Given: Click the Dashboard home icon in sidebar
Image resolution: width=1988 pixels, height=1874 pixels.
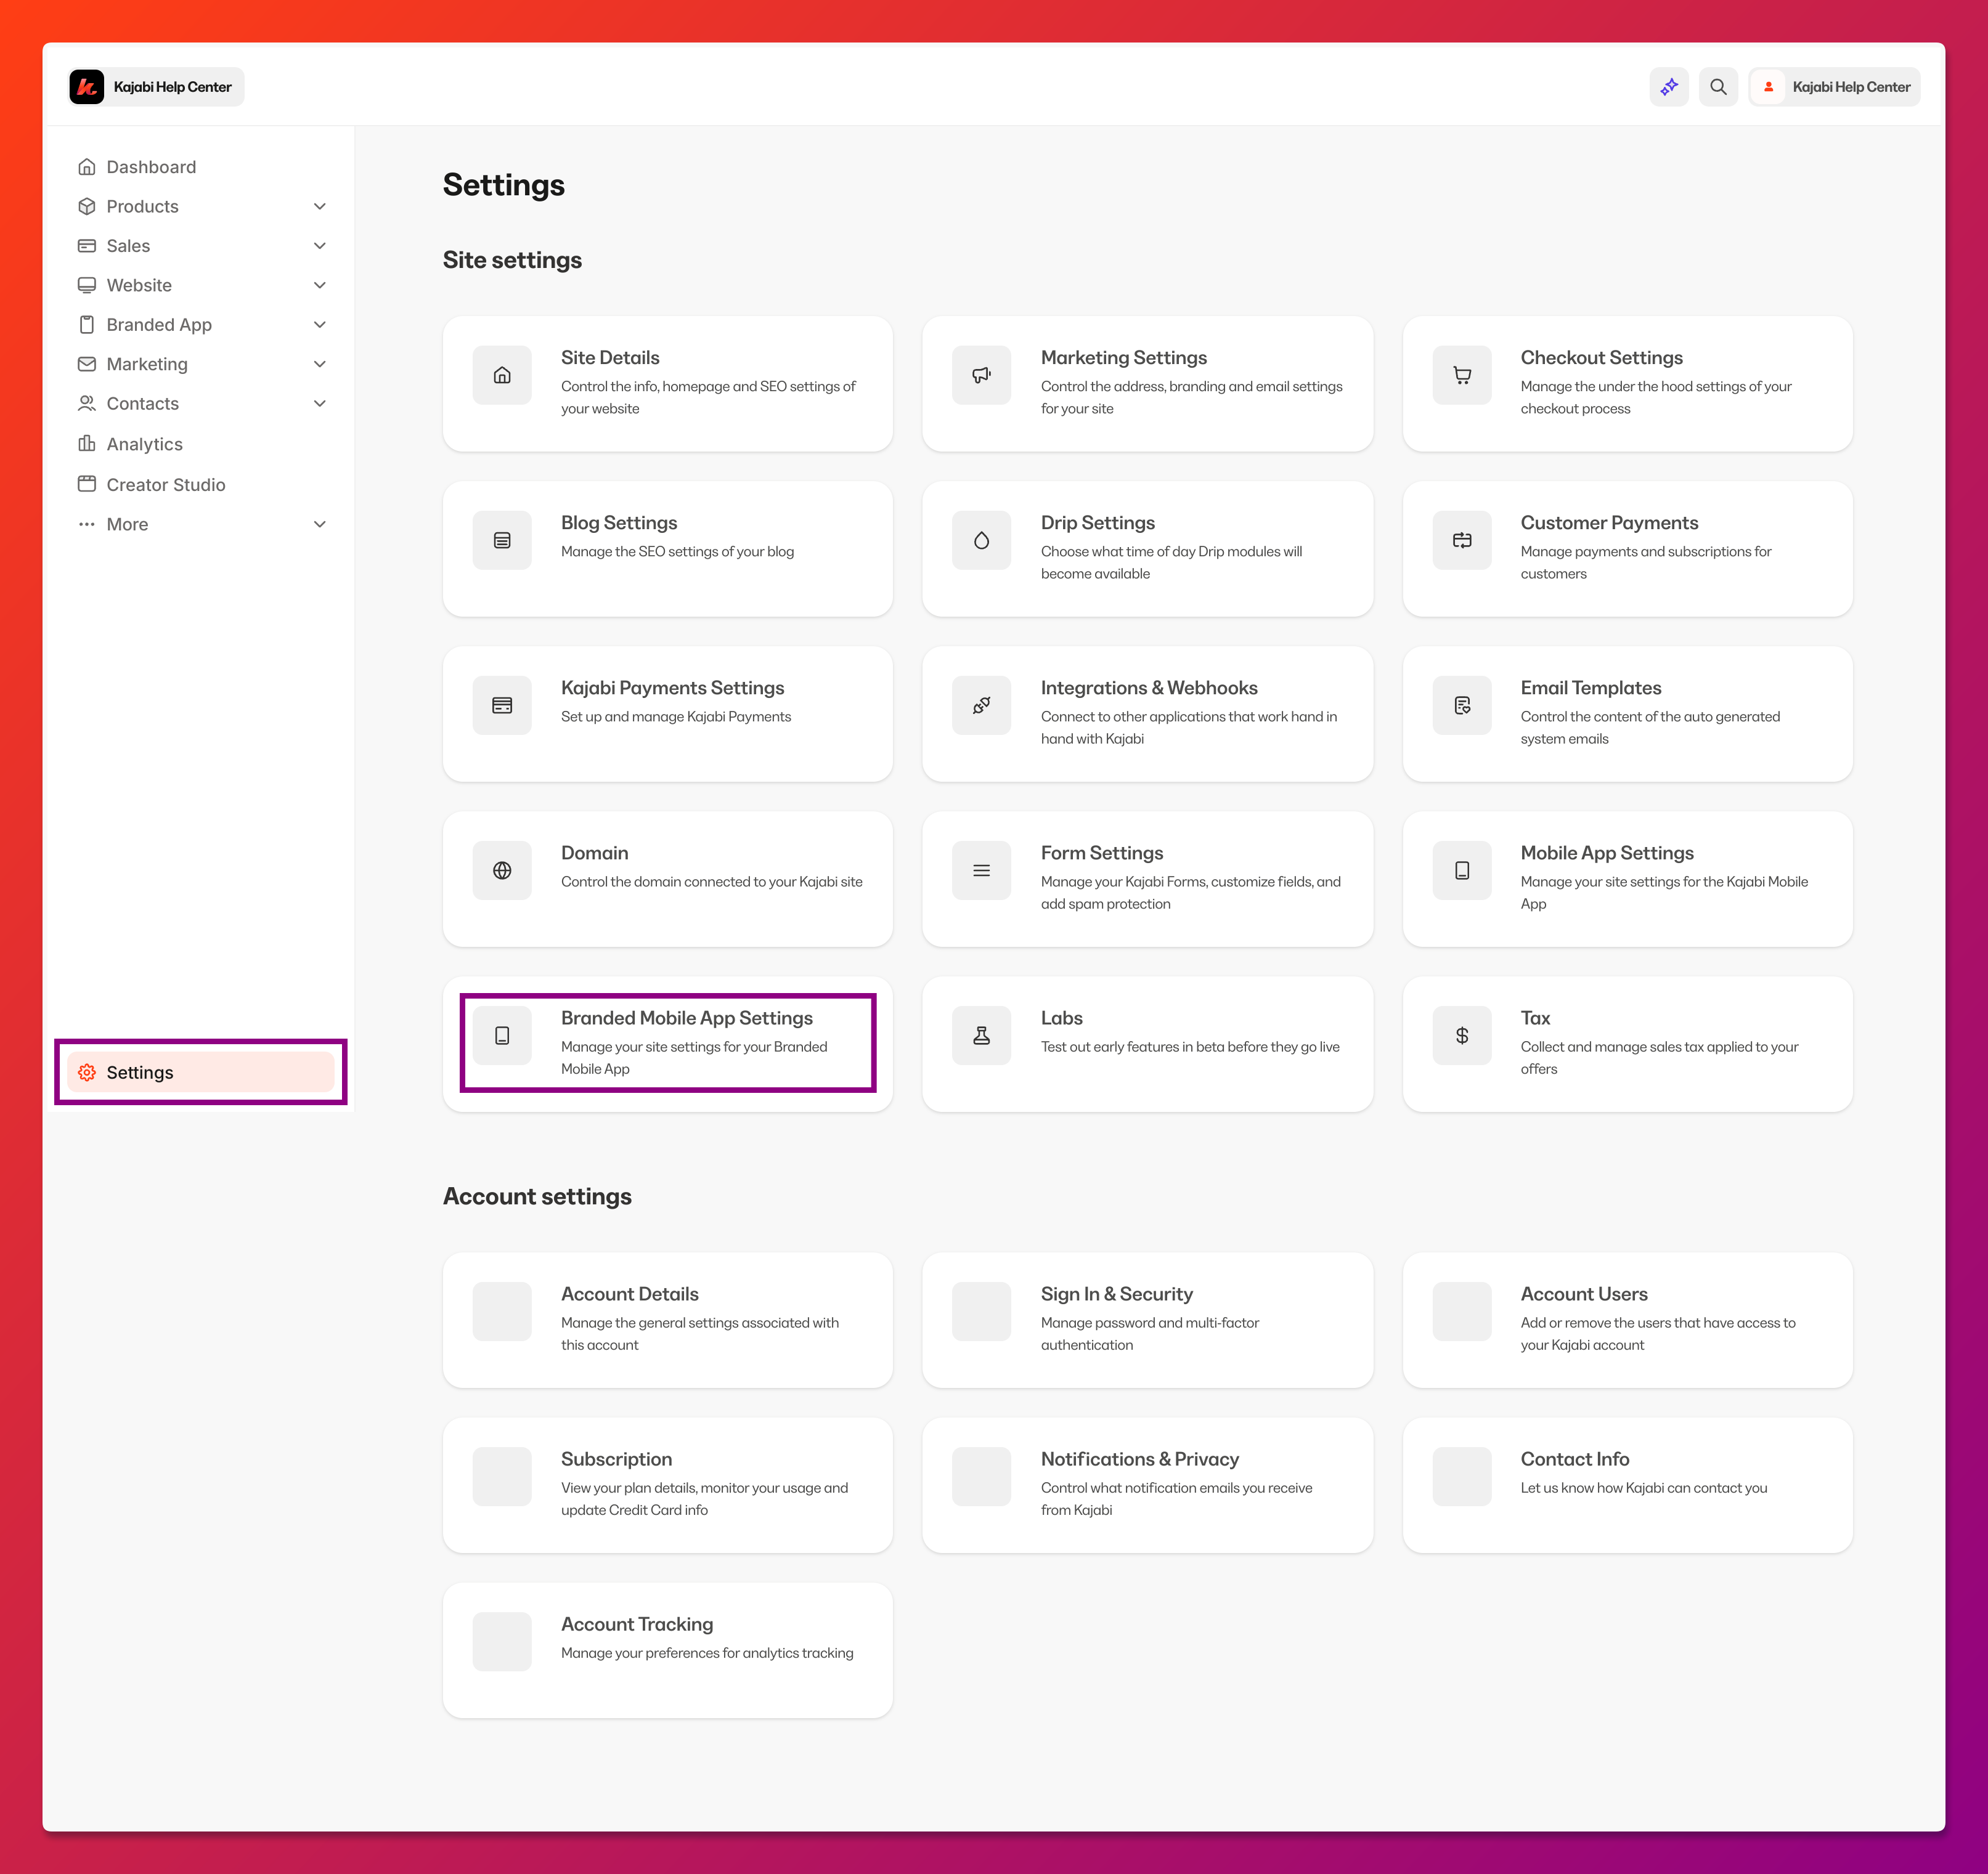Looking at the screenshot, I should 87,167.
